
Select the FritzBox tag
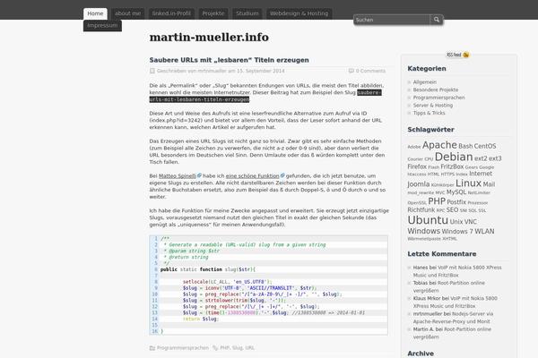click(452, 166)
